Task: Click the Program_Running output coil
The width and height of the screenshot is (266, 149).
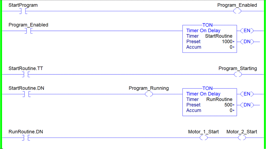Action: coord(149,94)
